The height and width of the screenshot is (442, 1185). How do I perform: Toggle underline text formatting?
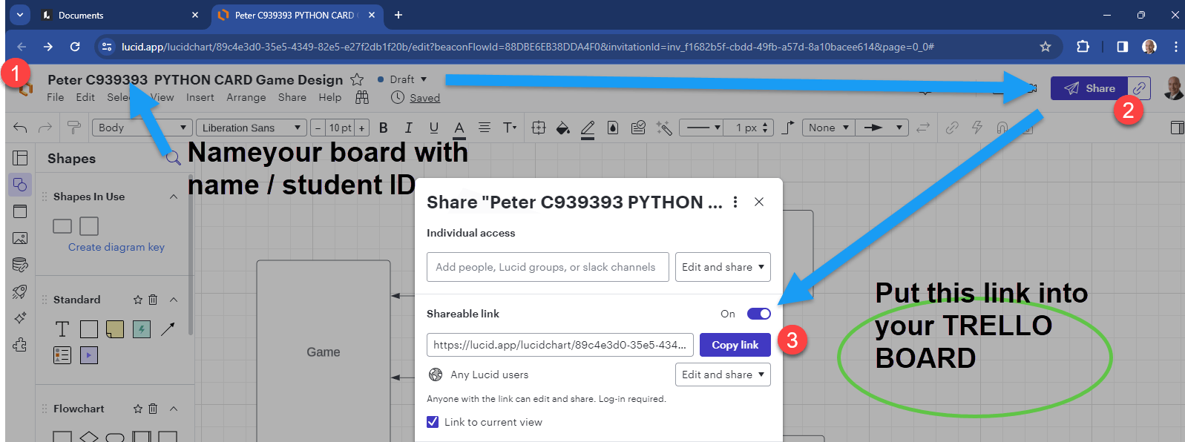click(434, 128)
